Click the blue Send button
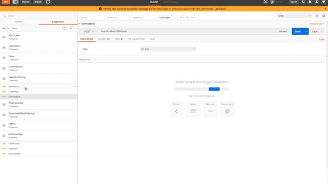The height and width of the screenshot is (184, 328). pyautogui.click(x=297, y=31)
